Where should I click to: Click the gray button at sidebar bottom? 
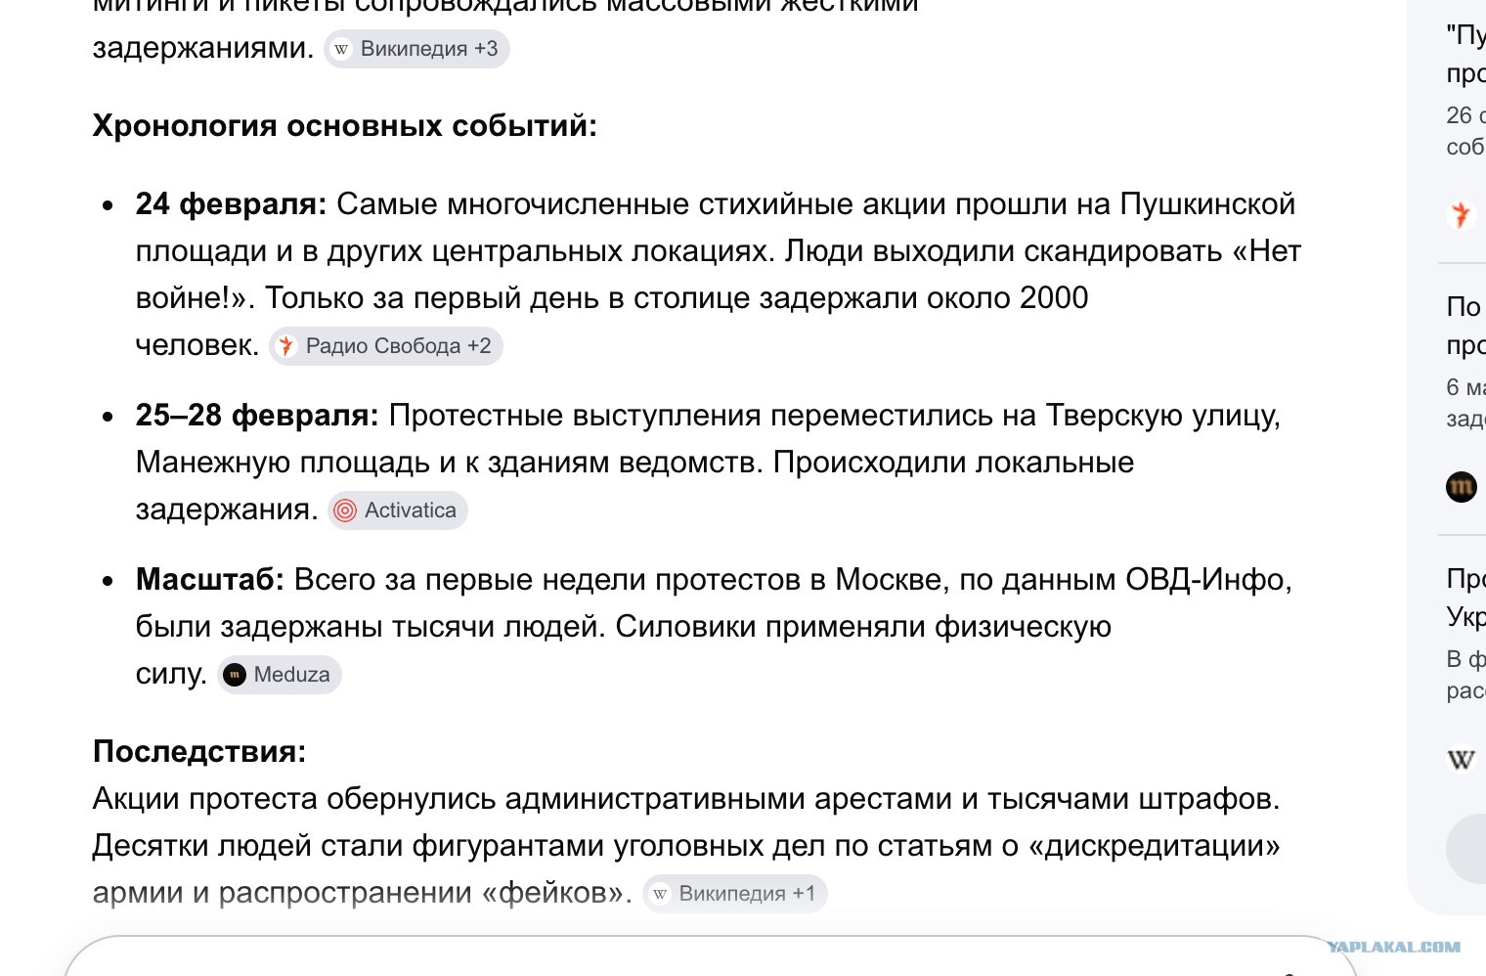click(x=1466, y=849)
